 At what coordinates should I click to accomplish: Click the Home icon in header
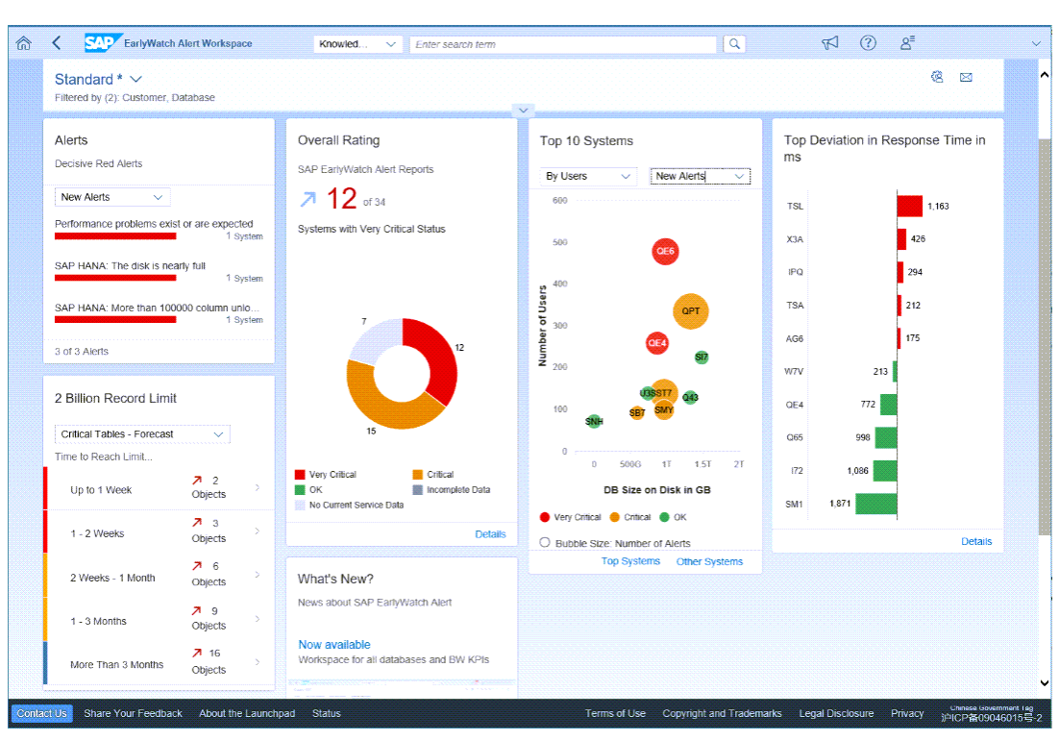tap(24, 43)
